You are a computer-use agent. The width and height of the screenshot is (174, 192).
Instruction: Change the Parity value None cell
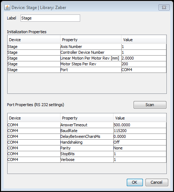(x=140, y=148)
